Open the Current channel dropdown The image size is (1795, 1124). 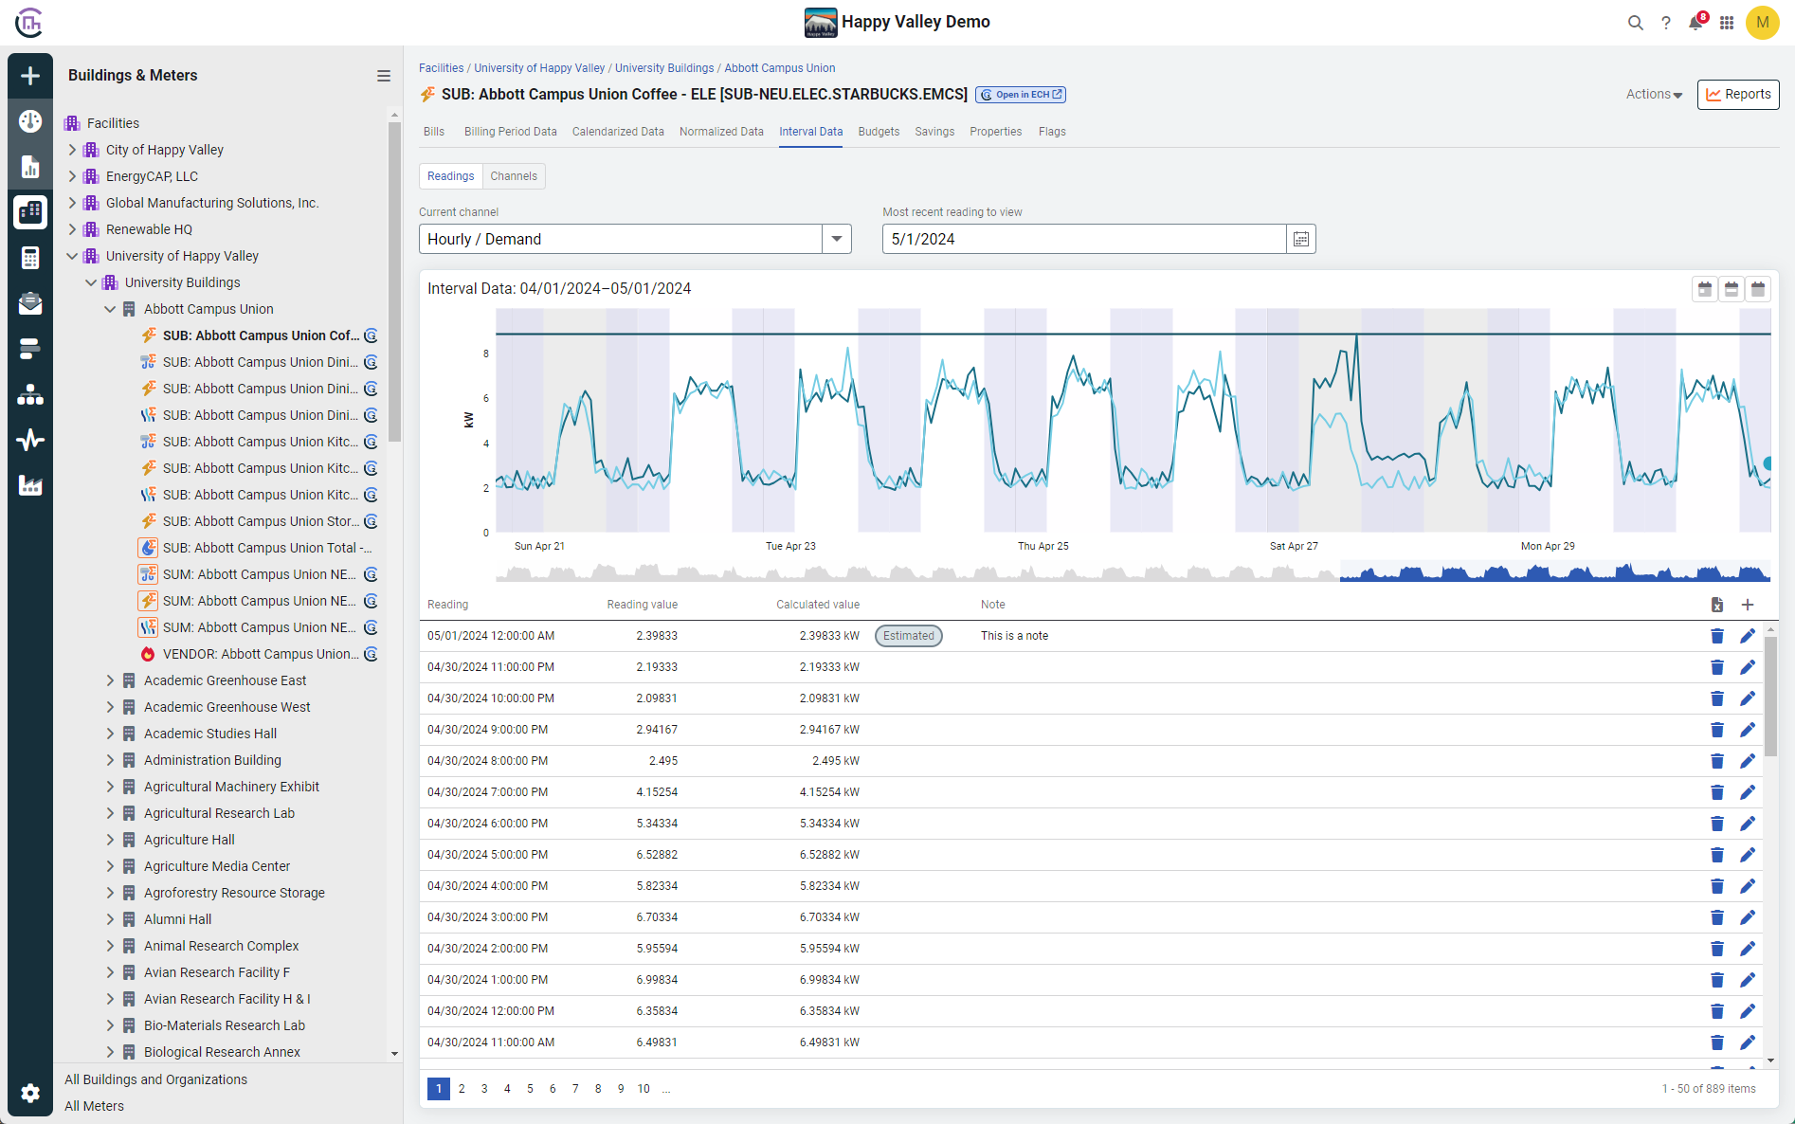click(836, 239)
